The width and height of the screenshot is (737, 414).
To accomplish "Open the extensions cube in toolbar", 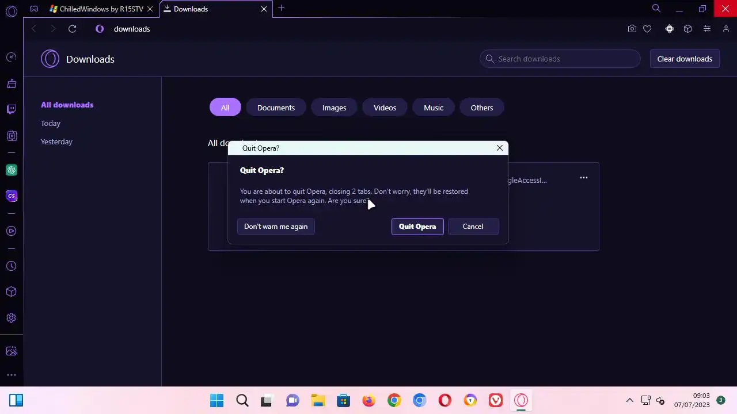I will click(687, 29).
